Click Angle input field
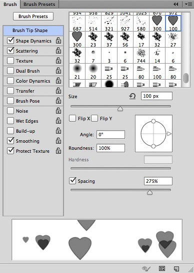The image size is (194, 273). [110, 135]
